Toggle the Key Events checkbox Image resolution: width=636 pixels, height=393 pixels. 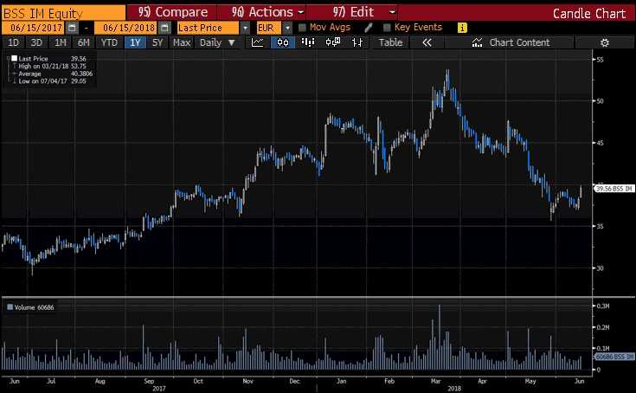[387, 28]
